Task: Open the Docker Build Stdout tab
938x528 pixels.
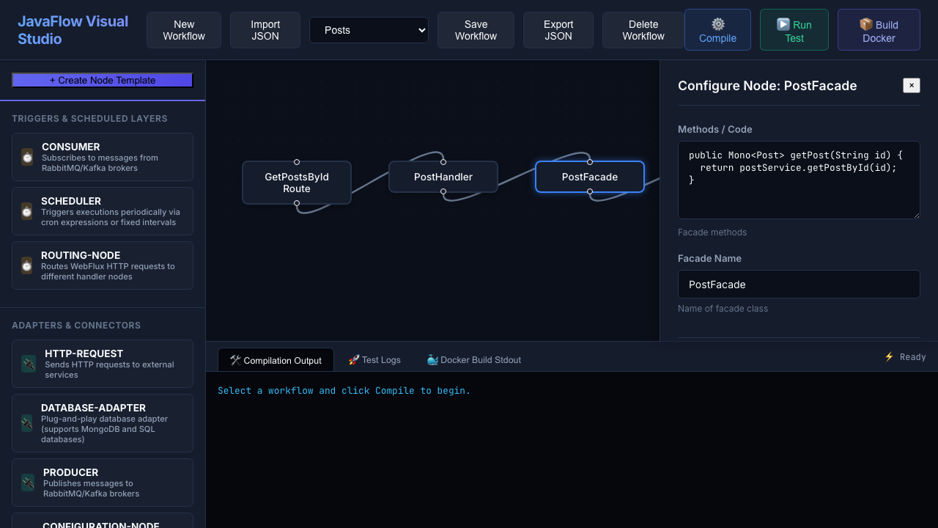Action: [474, 360]
